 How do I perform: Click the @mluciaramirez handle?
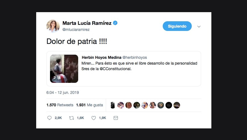[76, 30]
